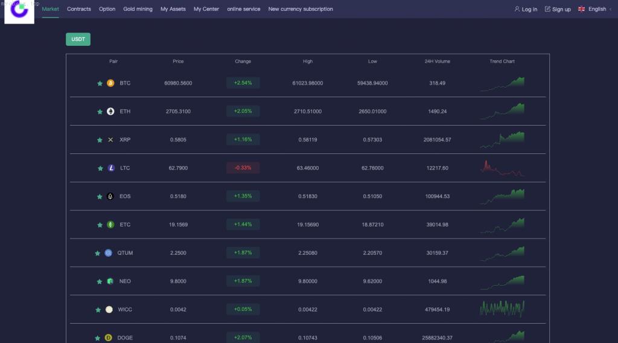The width and height of the screenshot is (618, 343).
Task: Open the LTC red trend chart
Action: pyautogui.click(x=502, y=168)
